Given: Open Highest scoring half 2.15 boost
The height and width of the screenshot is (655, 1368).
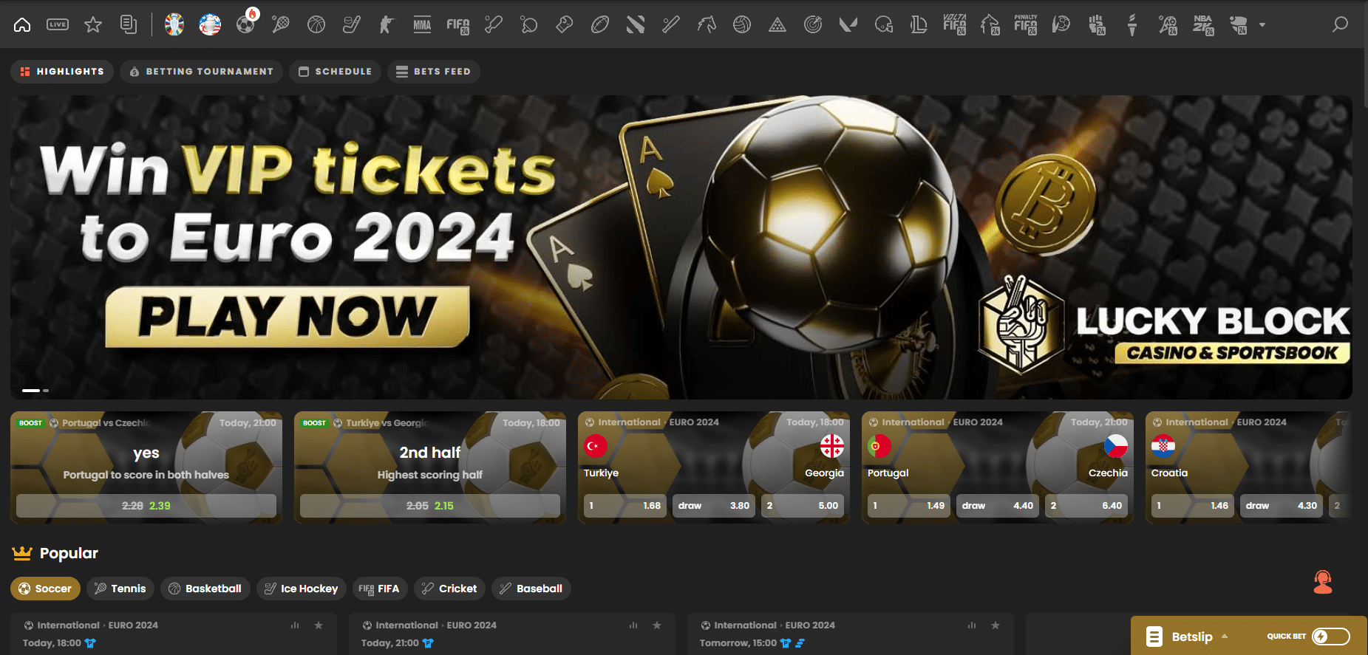Looking at the screenshot, I should point(430,506).
